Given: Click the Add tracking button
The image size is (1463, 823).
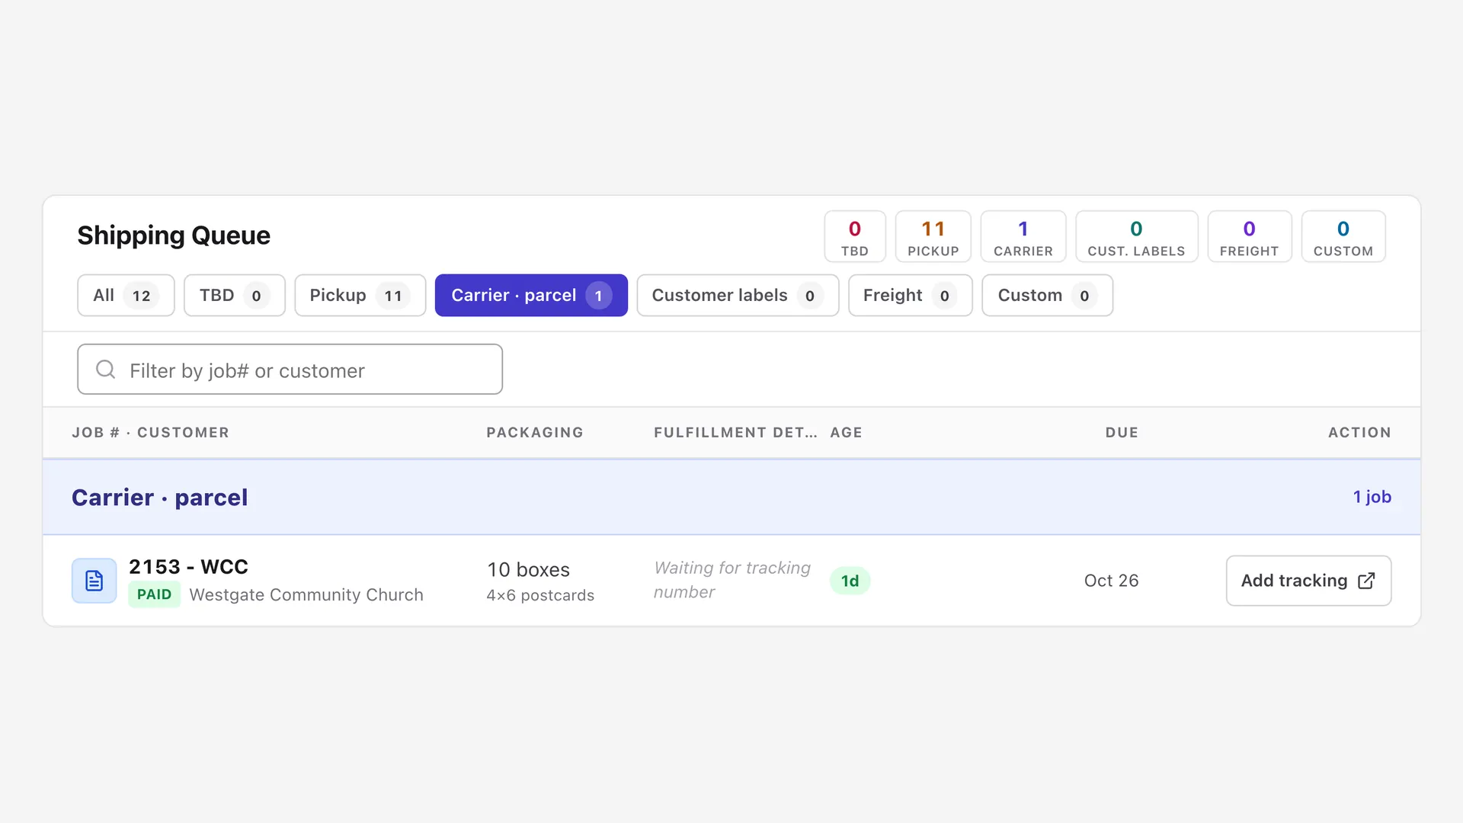Looking at the screenshot, I should pos(1308,581).
